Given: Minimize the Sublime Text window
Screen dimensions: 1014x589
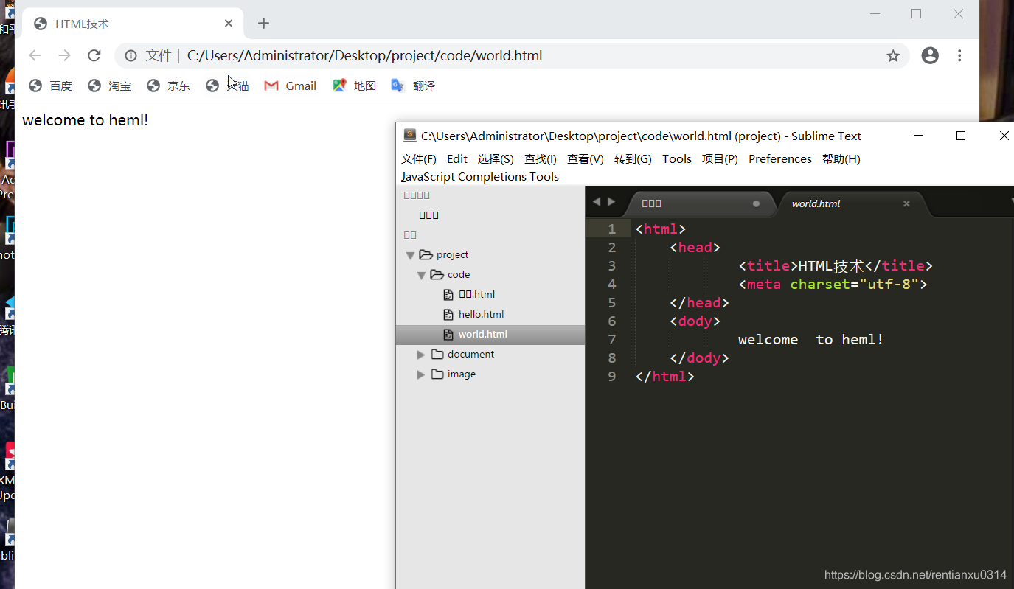Looking at the screenshot, I should pos(918,136).
